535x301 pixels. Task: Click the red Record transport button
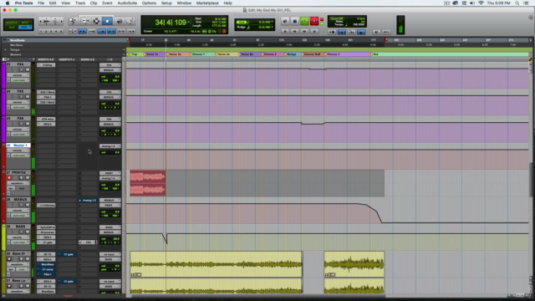pos(314,21)
